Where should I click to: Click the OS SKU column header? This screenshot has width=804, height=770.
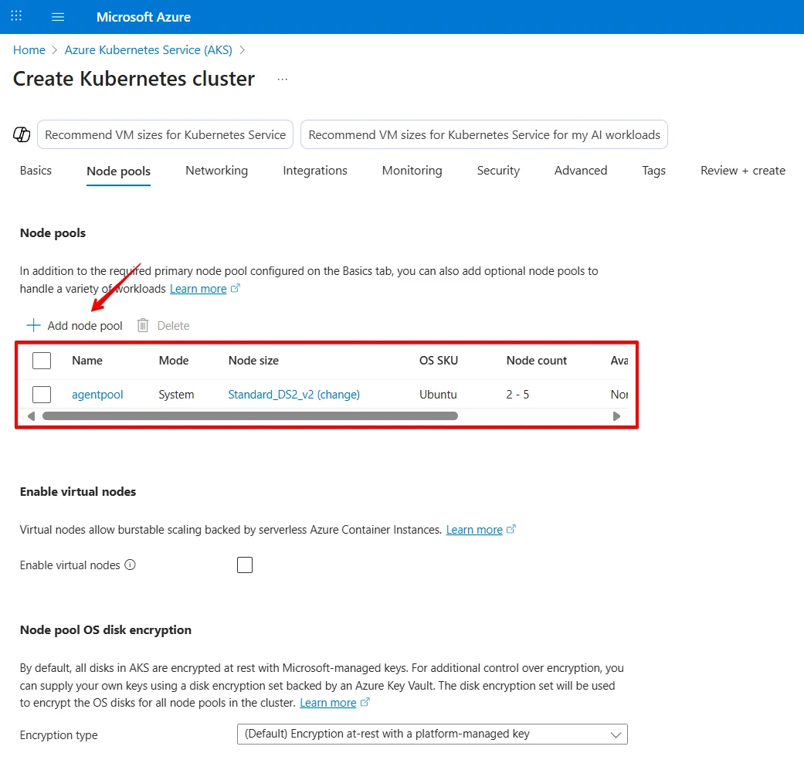(x=439, y=361)
